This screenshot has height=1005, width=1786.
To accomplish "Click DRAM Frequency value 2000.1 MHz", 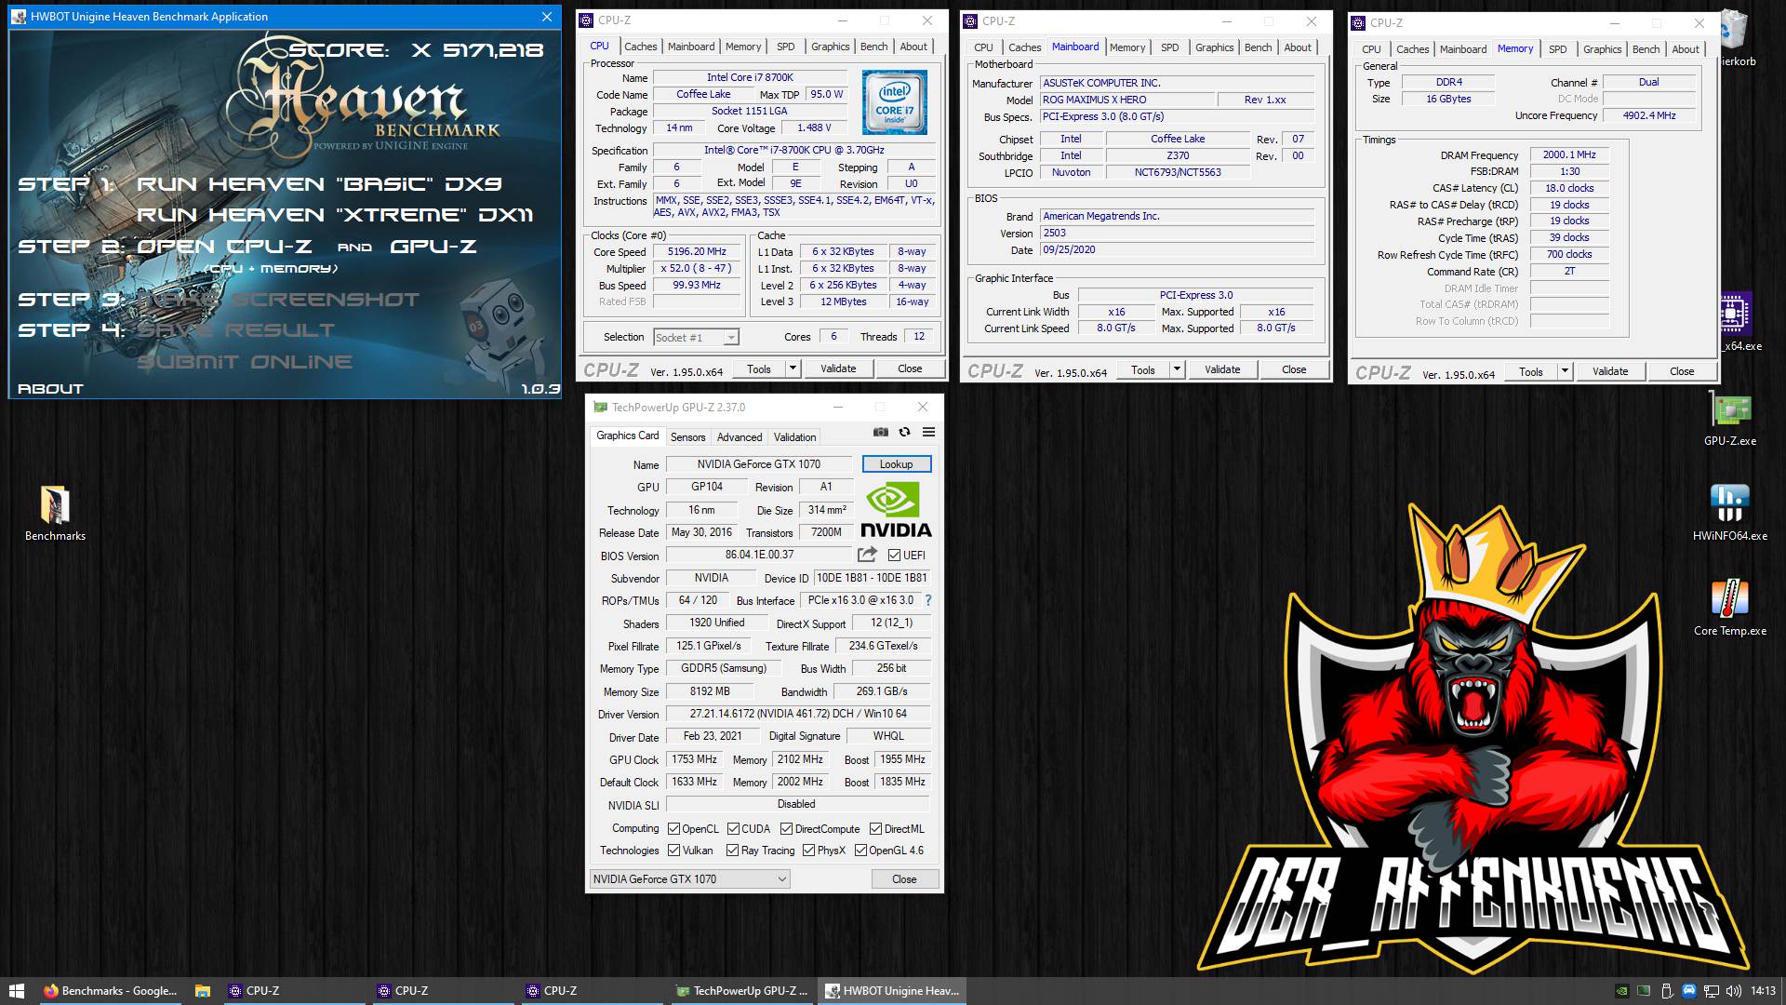I will point(1569,155).
